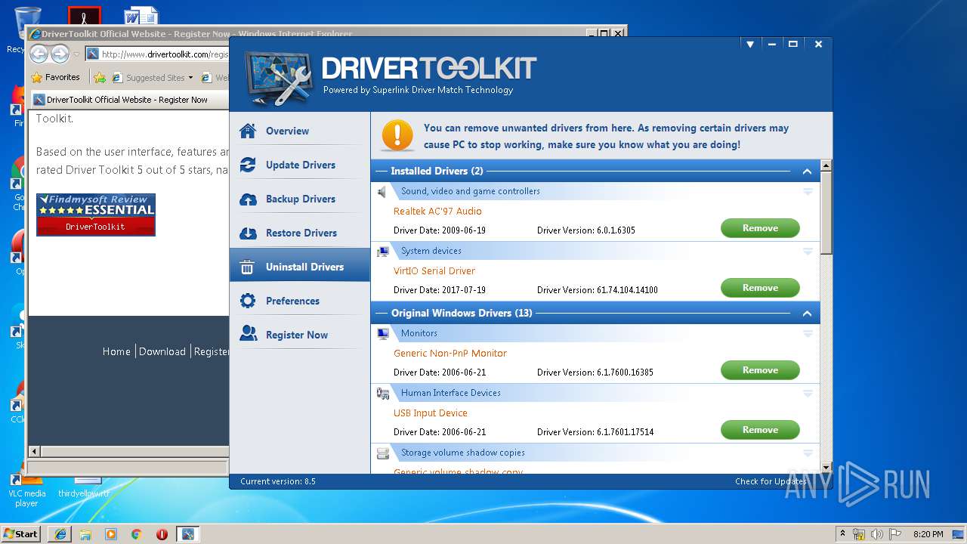The image size is (967, 544).
Task: Expand the Monitors category arrow
Action: (x=808, y=334)
